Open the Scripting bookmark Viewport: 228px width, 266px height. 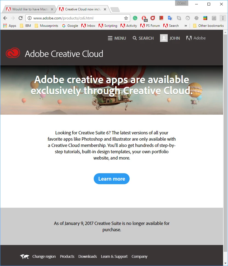pyautogui.click(x=108, y=26)
